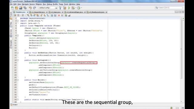Click the New Project toolbar icon
Image resolution: width=194 pixels, height=109 pixels.
(x=17, y=8)
